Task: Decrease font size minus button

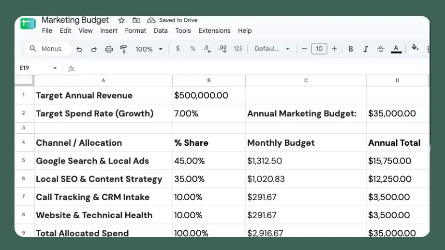Action: point(304,49)
